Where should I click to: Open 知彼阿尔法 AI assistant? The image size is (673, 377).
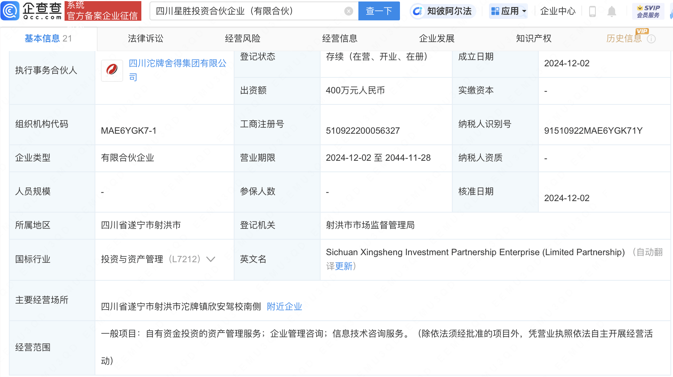click(443, 11)
